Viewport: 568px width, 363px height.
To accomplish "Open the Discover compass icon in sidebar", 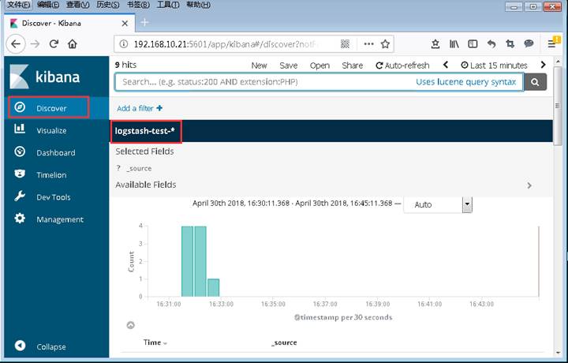I will (21, 107).
